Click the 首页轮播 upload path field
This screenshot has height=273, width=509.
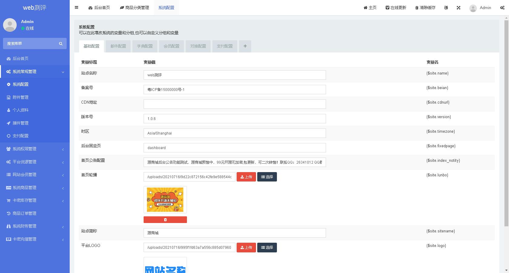[189, 177]
